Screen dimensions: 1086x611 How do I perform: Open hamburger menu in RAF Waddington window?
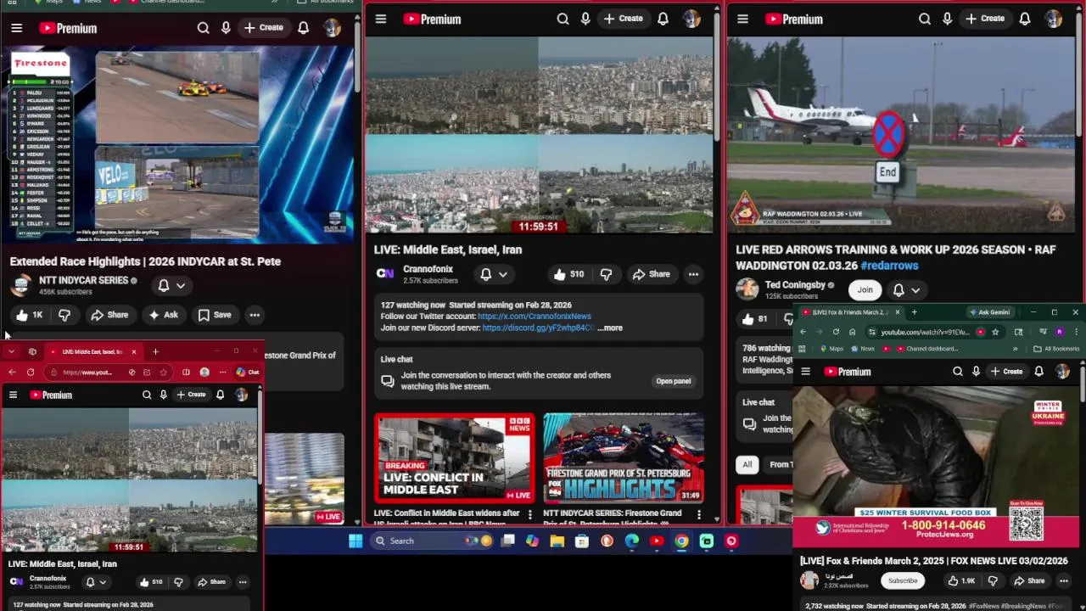point(742,19)
